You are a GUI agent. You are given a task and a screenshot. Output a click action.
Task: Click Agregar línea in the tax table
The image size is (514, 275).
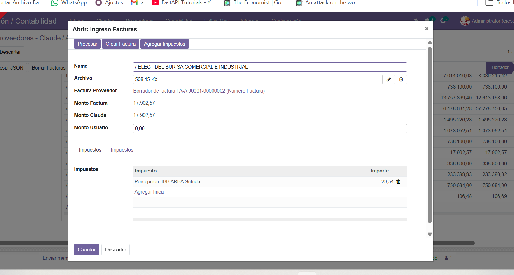coord(149,192)
